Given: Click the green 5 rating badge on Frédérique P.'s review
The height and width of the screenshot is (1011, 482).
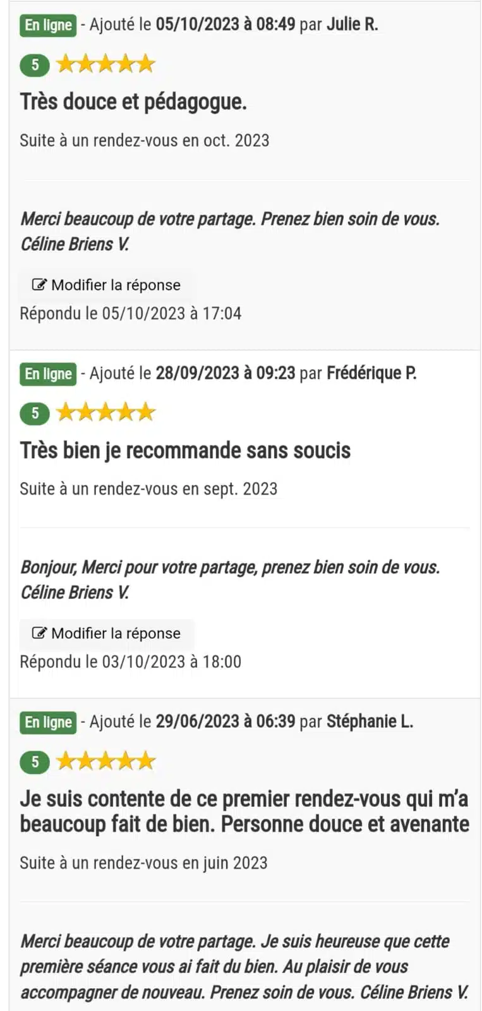Looking at the screenshot, I should pyautogui.click(x=35, y=413).
